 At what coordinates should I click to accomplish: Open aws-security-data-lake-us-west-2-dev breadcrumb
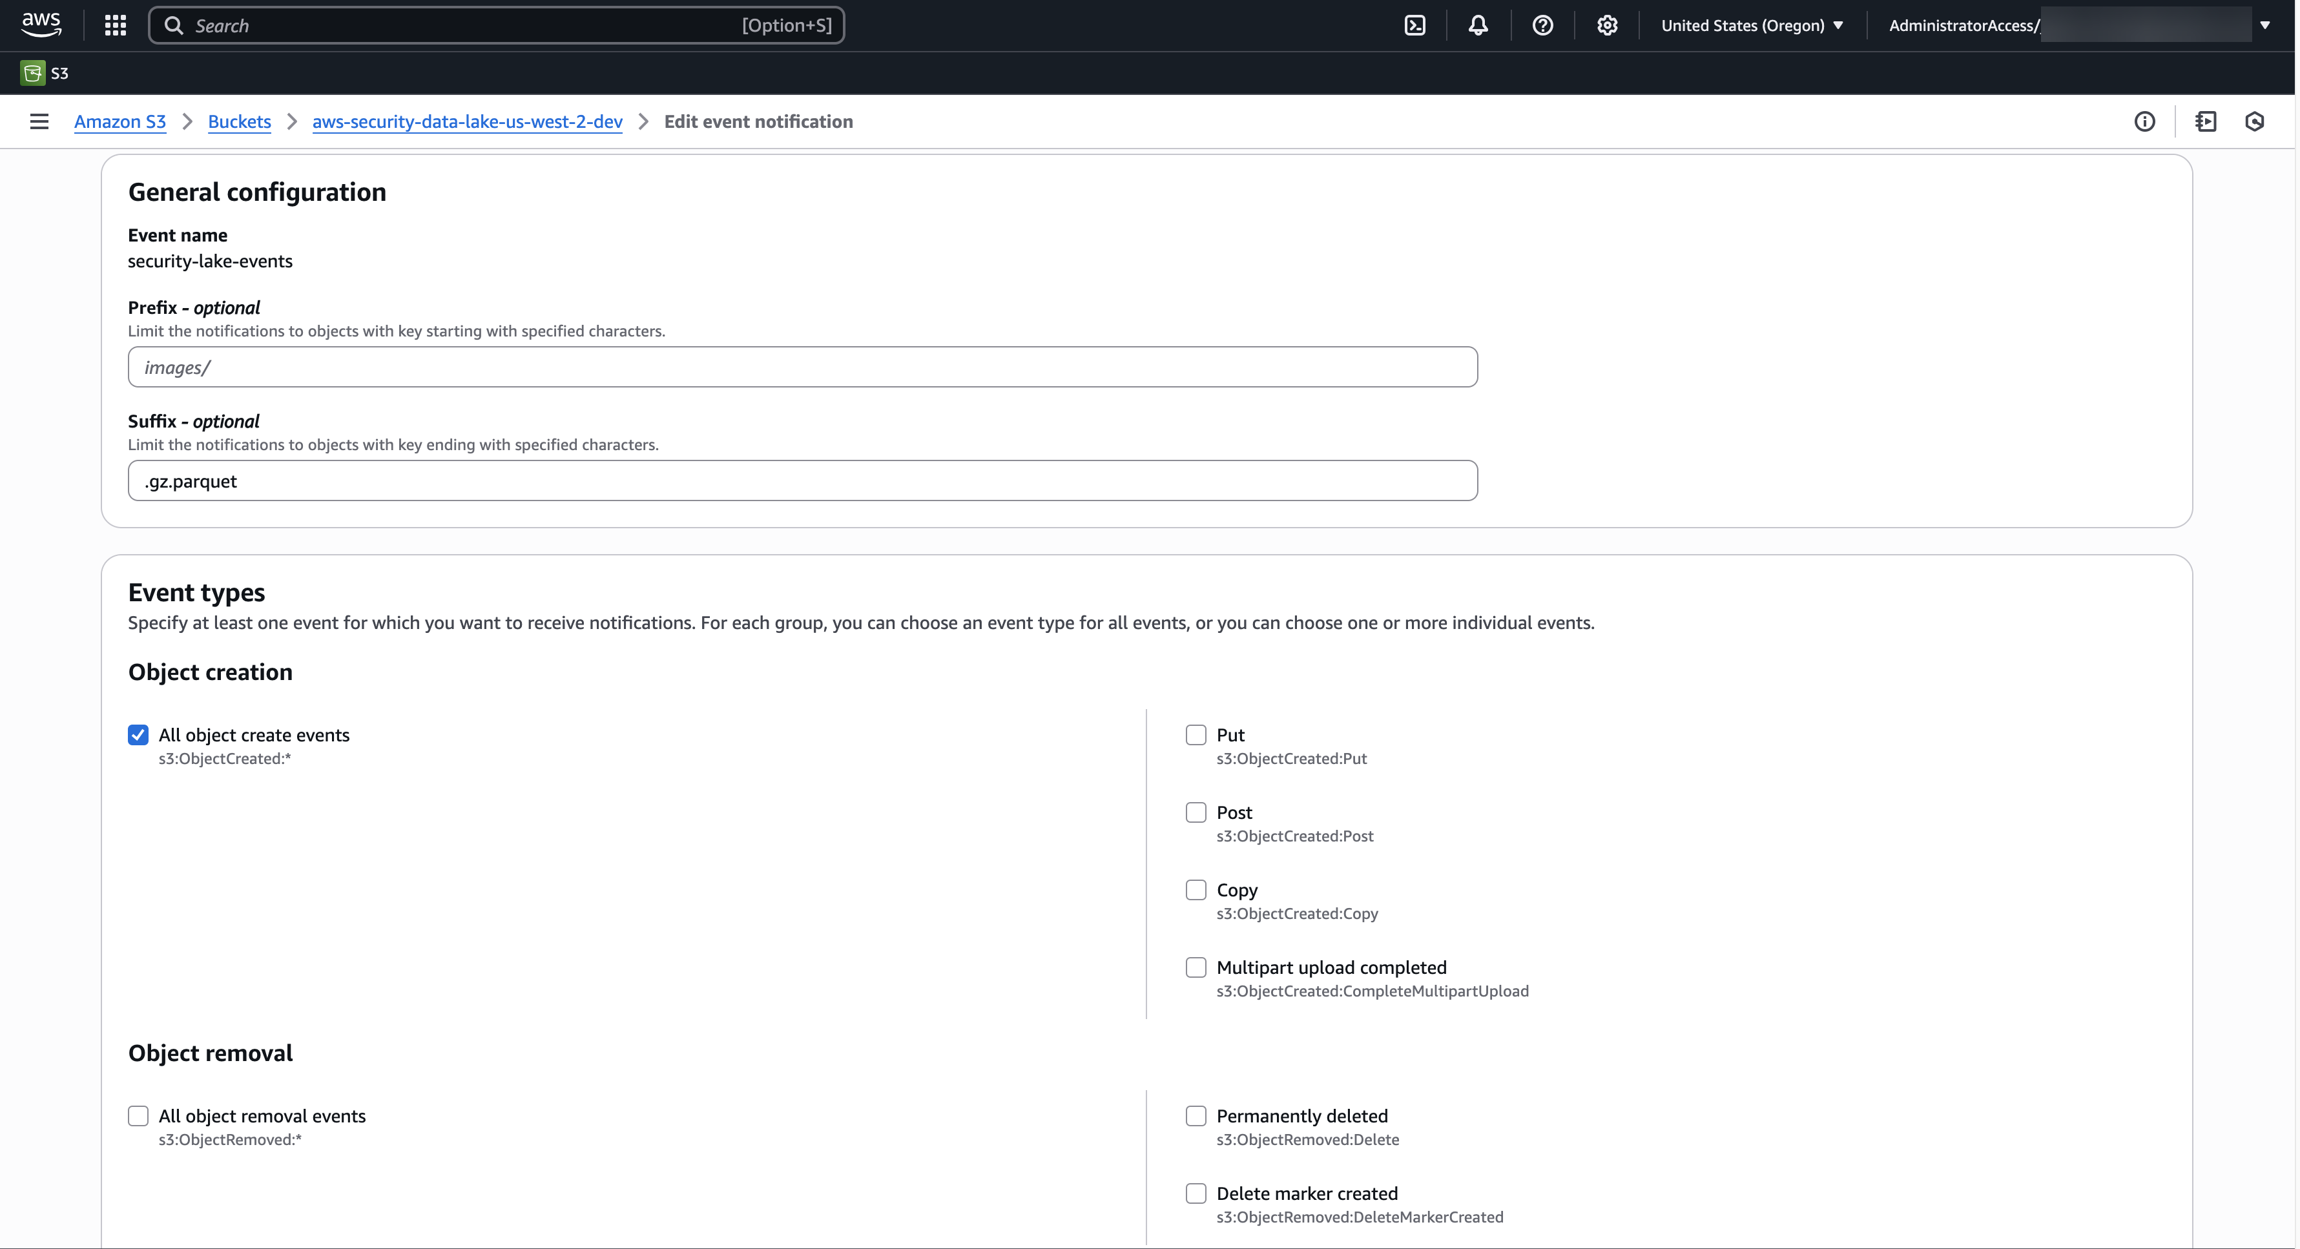[467, 121]
